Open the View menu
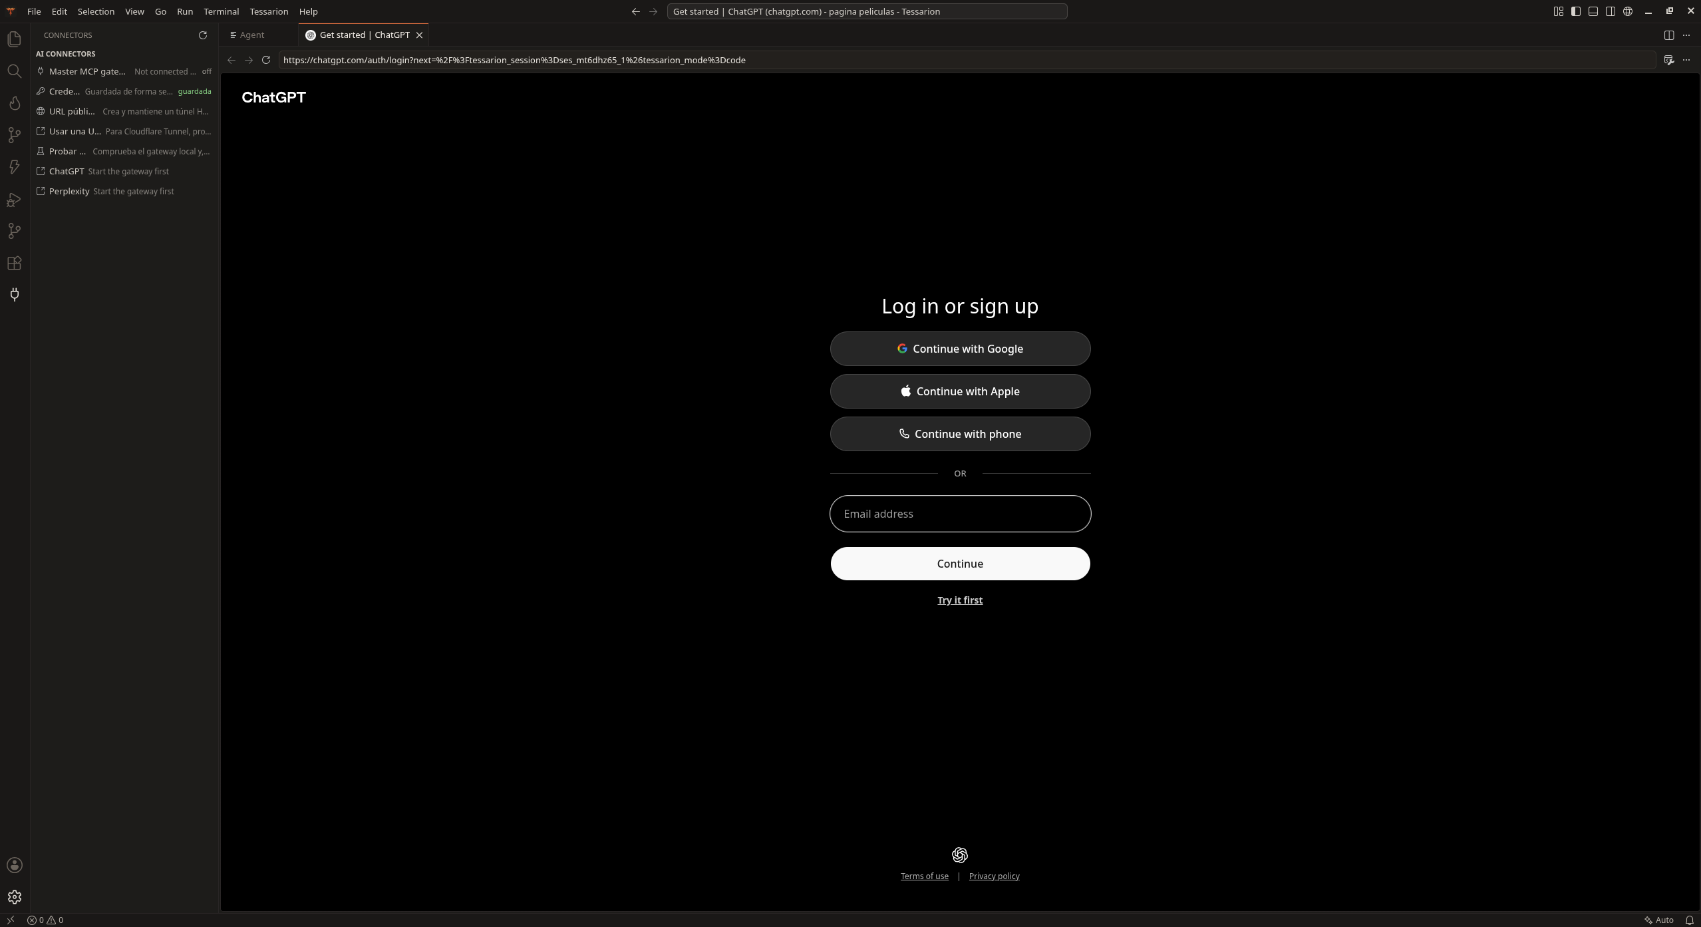 pyautogui.click(x=134, y=11)
